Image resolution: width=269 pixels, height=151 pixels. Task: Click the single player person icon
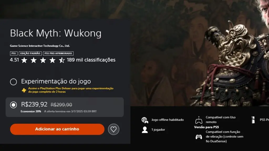[x=145, y=130]
